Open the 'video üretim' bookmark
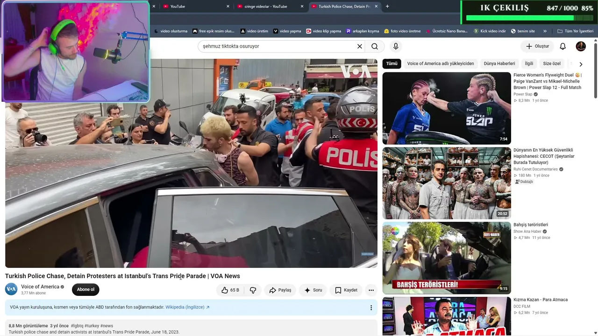Viewport: 598px width, 336px height. point(254,31)
